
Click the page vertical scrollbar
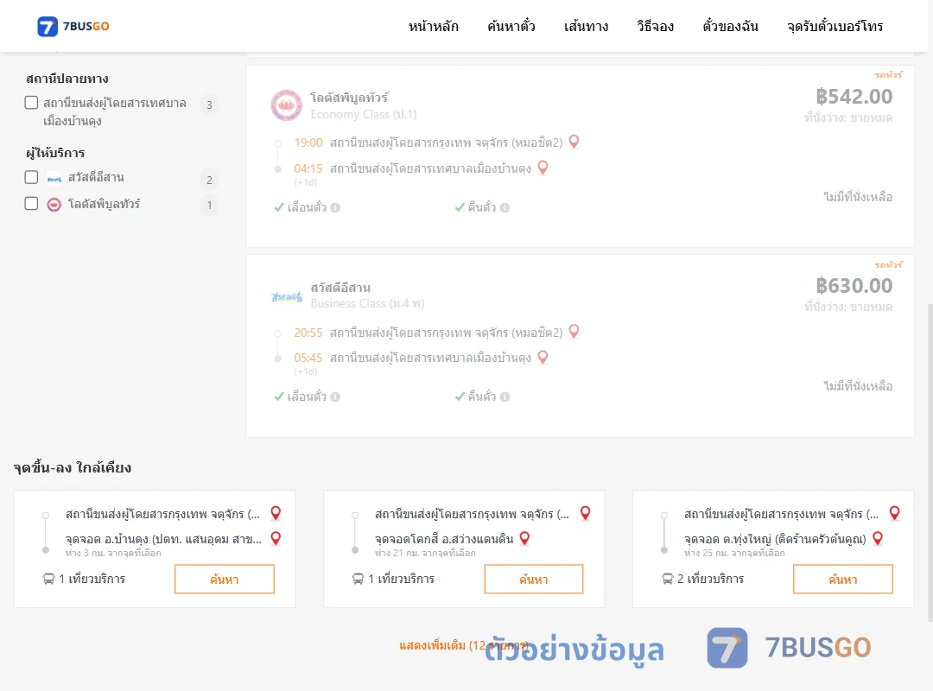point(930,461)
